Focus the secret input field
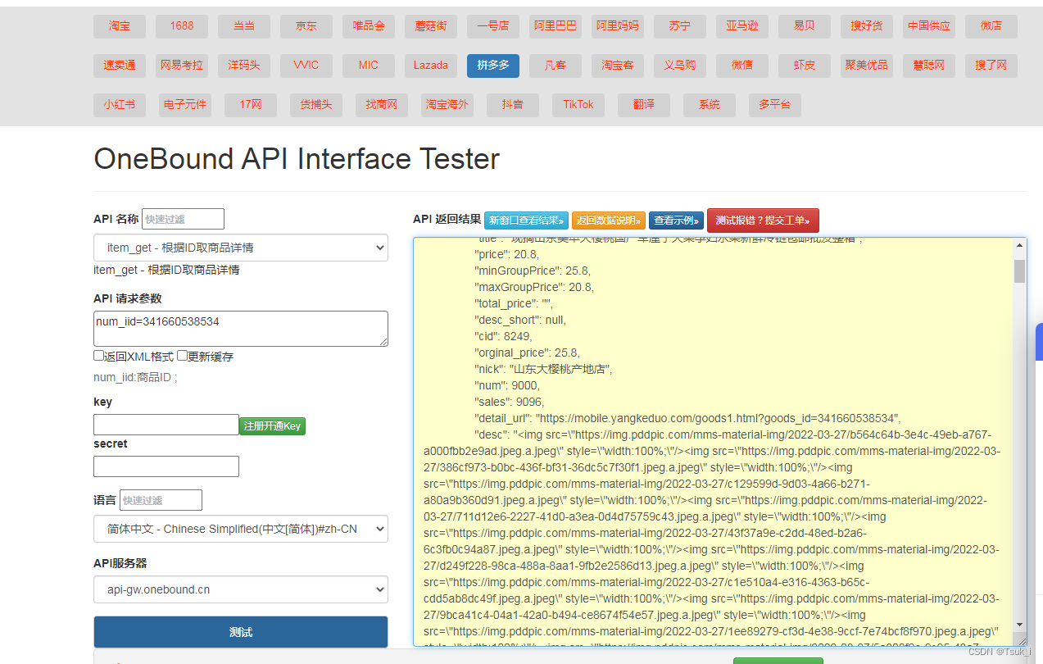 pyautogui.click(x=166, y=466)
